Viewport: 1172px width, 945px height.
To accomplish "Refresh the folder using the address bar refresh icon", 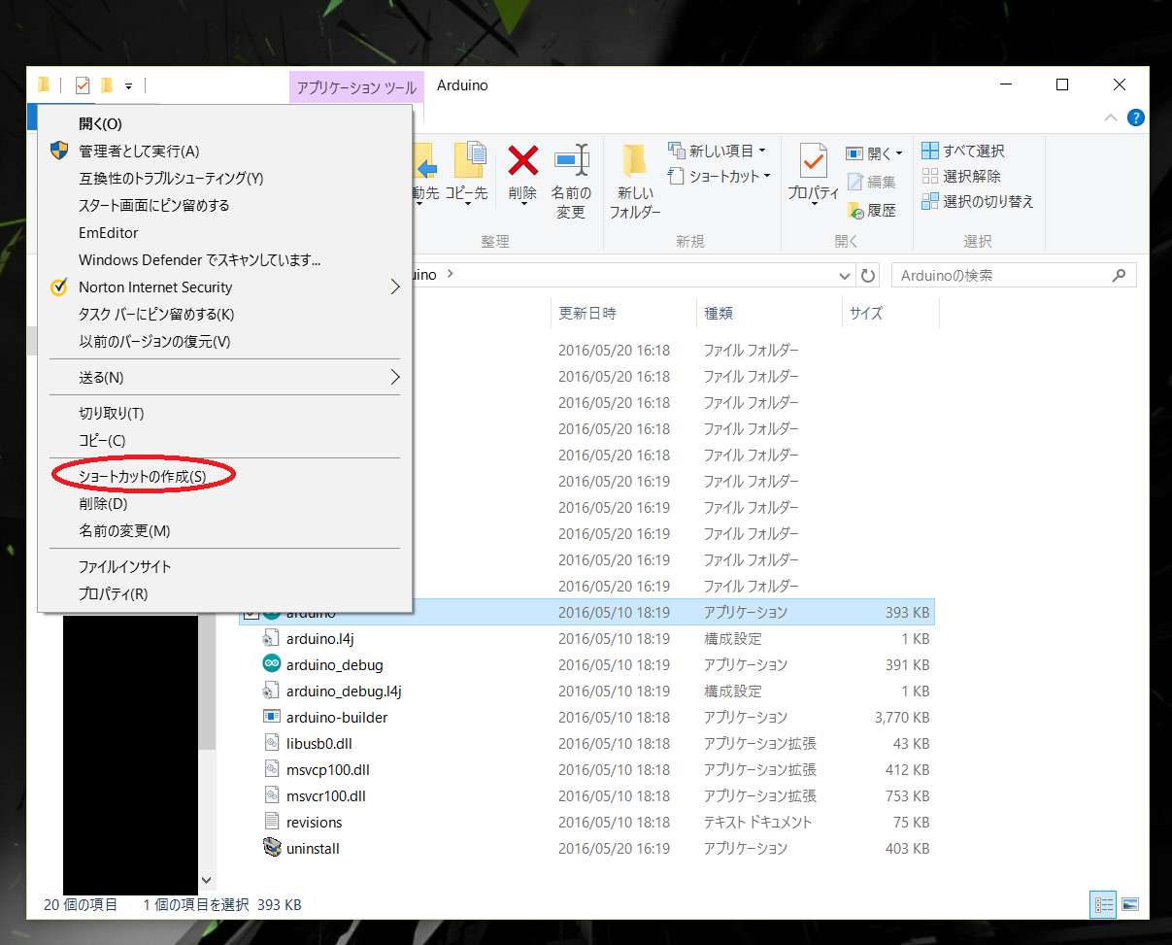I will tap(869, 276).
